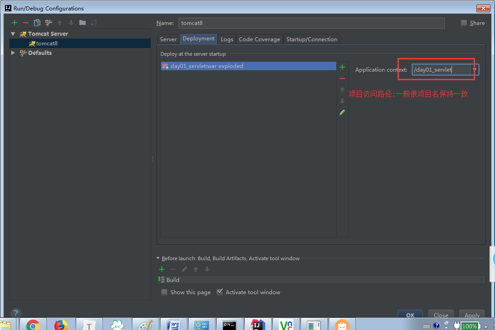
Task: Sort configurations alphabetically
Action: pyautogui.click(x=94, y=23)
